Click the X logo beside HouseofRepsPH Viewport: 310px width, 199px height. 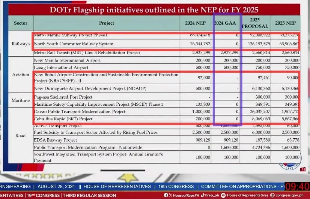click(x=171, y=195)
